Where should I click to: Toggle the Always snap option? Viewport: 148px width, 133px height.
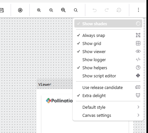[x=108, y=35]
